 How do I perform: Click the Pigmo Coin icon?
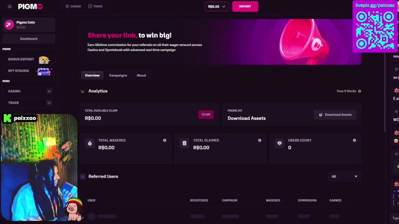tap(9, 25)
